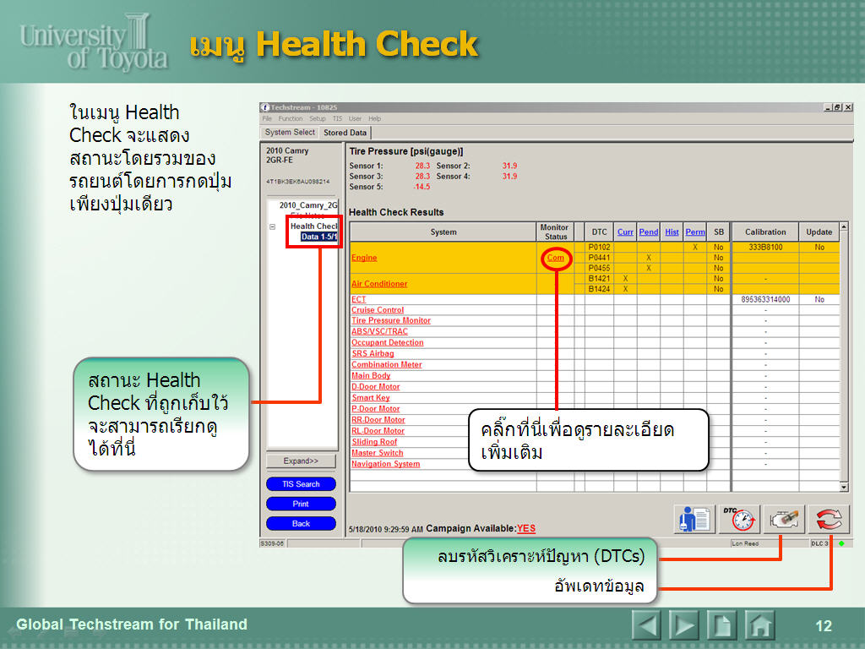Screen dimensions: 865x649
Task: Clear DTCs with the engine eraser icon
Action: coord(784,520)
